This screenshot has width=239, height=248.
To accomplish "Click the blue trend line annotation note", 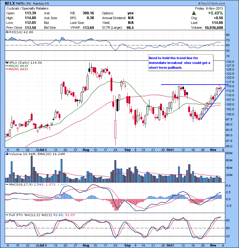I will pyautogui.click(x=181, y=63).
